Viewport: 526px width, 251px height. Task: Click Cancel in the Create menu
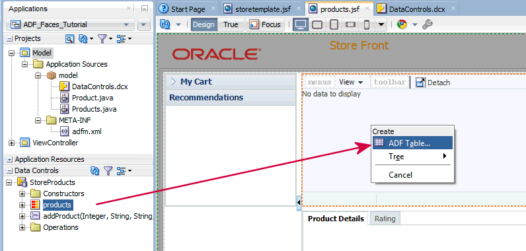412,174
